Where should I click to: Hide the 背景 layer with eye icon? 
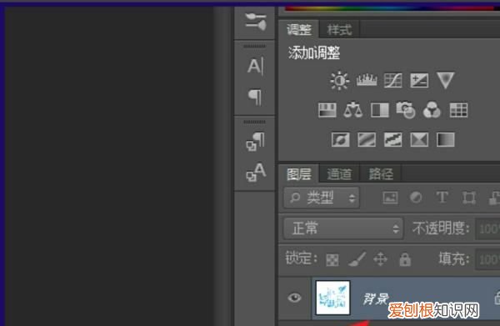(294, 298)
